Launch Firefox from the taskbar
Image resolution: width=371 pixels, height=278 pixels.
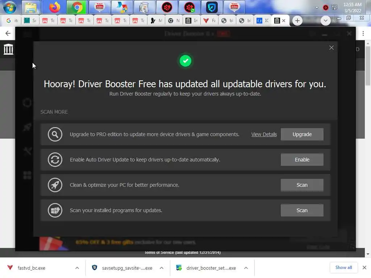[55, 7]
